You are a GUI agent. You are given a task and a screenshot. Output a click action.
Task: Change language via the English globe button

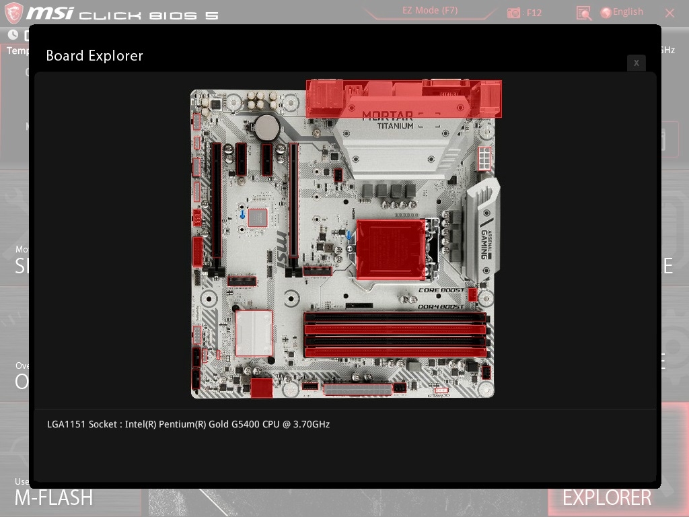(622, 12)
